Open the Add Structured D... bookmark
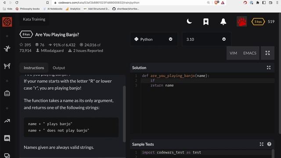This screenshot has height=158, width=281. [x=97, y=9]
